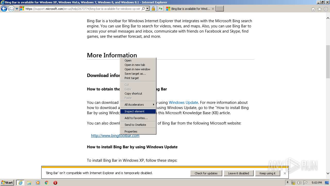Viewport: 330px width, 186px height.
Task: Follow the 'Windows Update' hyperlink
Action: click(183, 103)
